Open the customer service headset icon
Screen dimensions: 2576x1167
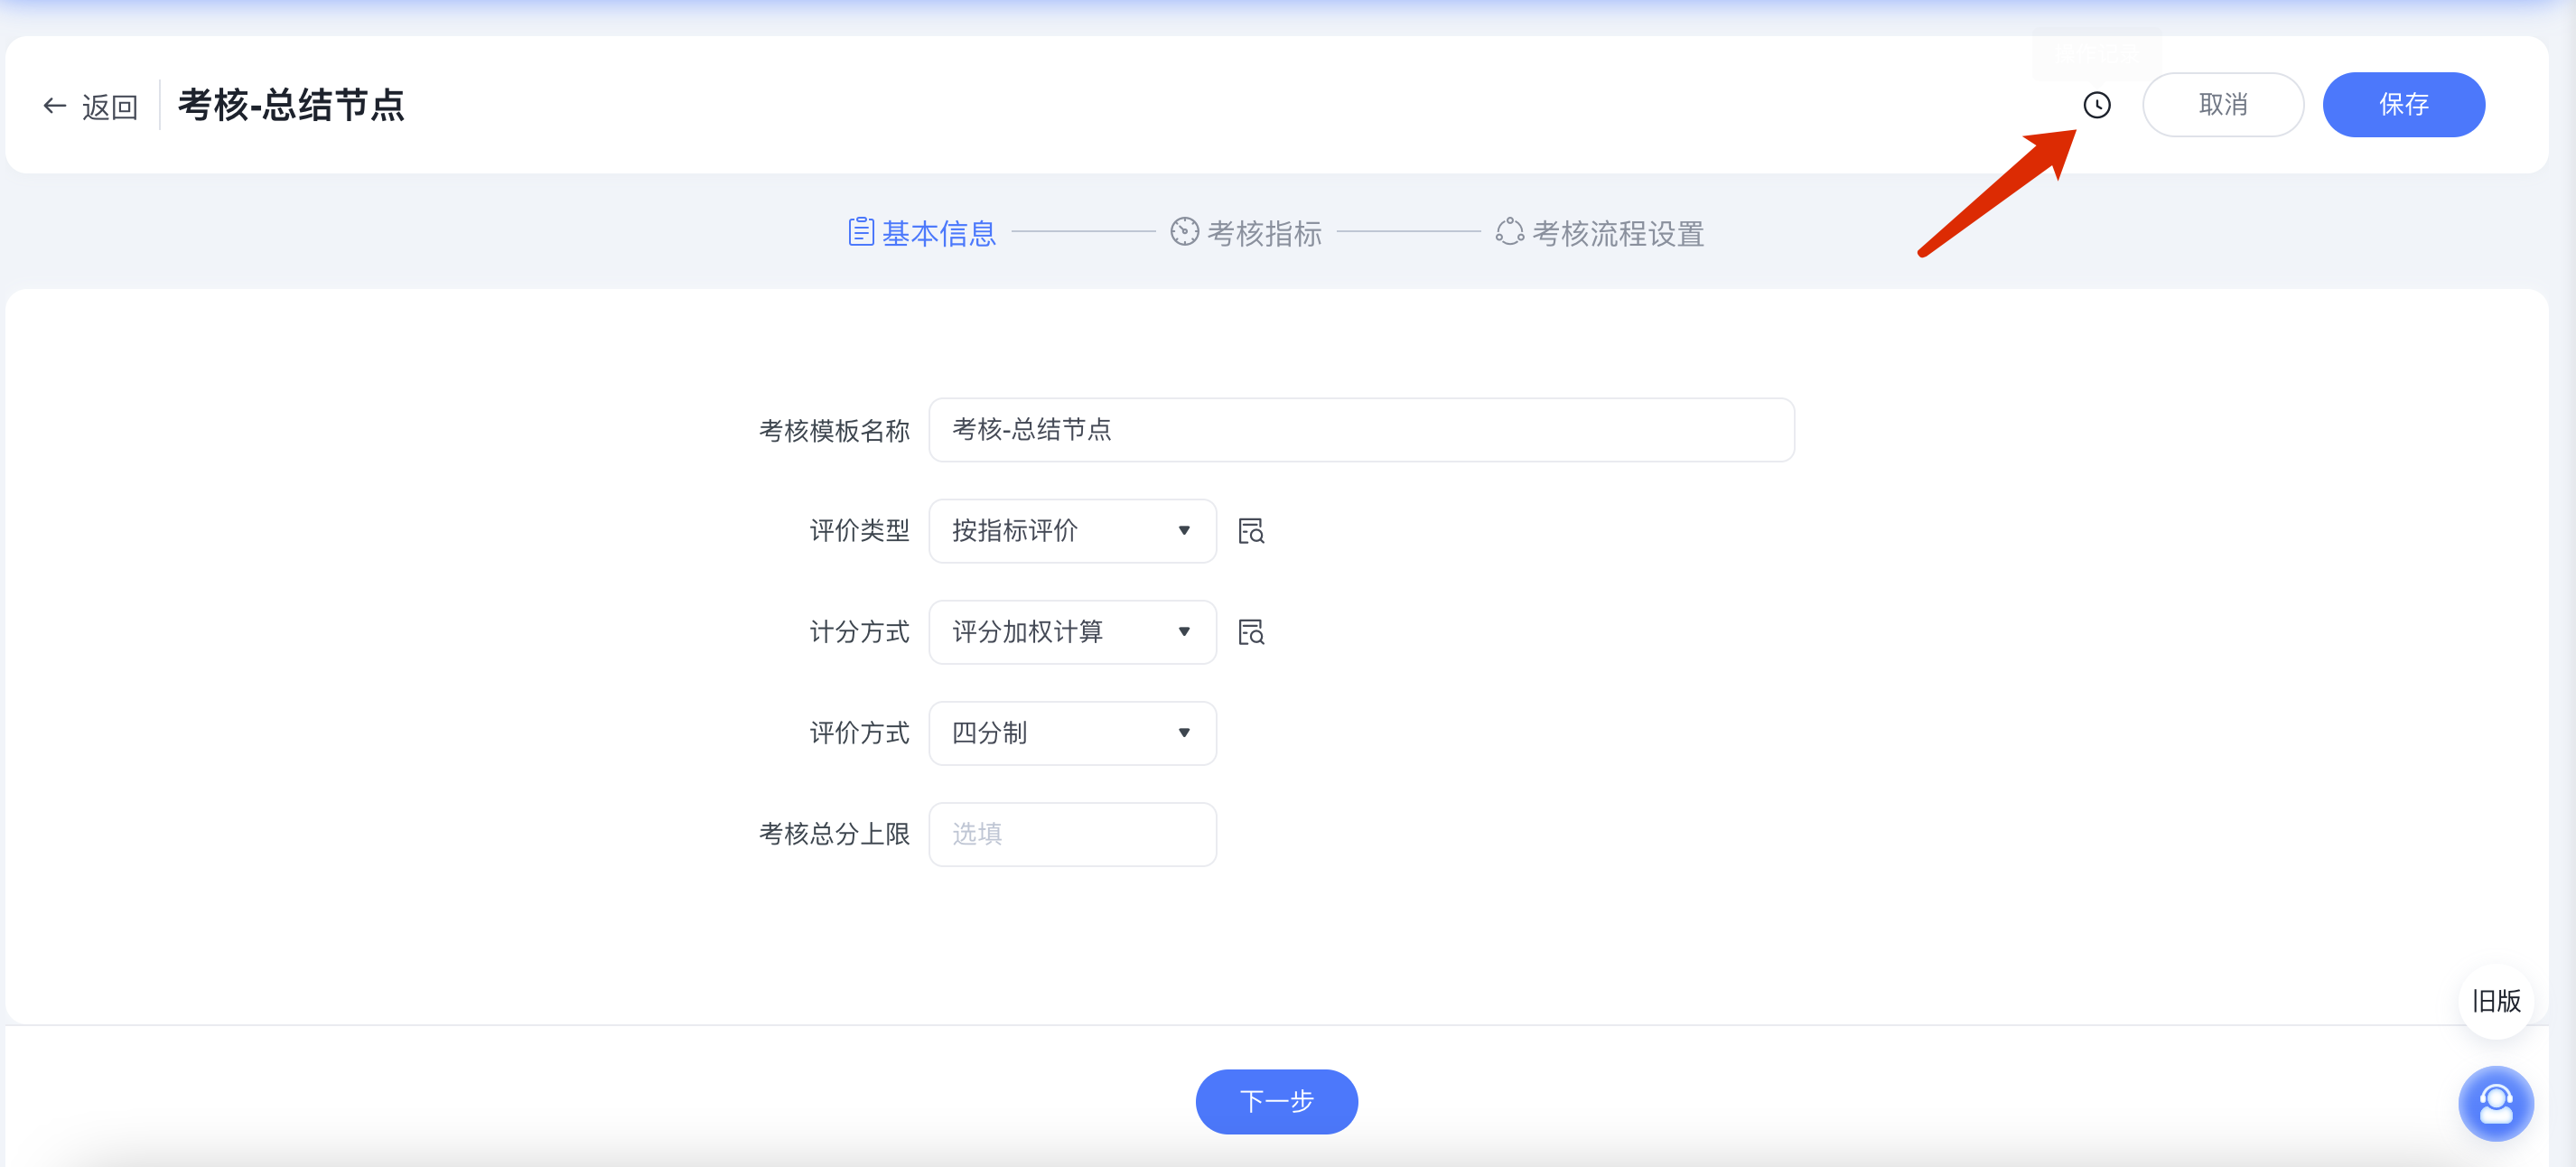pos(2496,1104)
